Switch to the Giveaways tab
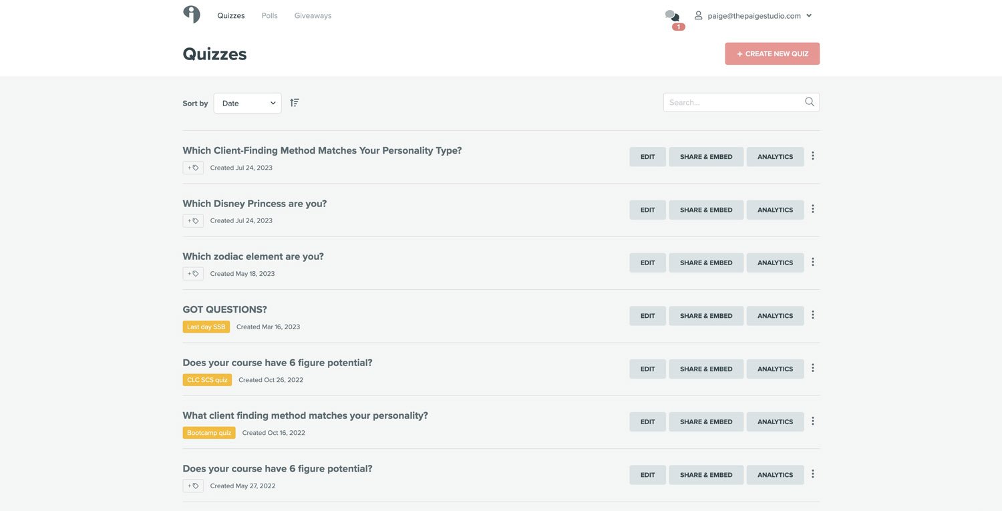Viewport: 1002px width, 511px height. pyautogui.click(x=313, y=15)
